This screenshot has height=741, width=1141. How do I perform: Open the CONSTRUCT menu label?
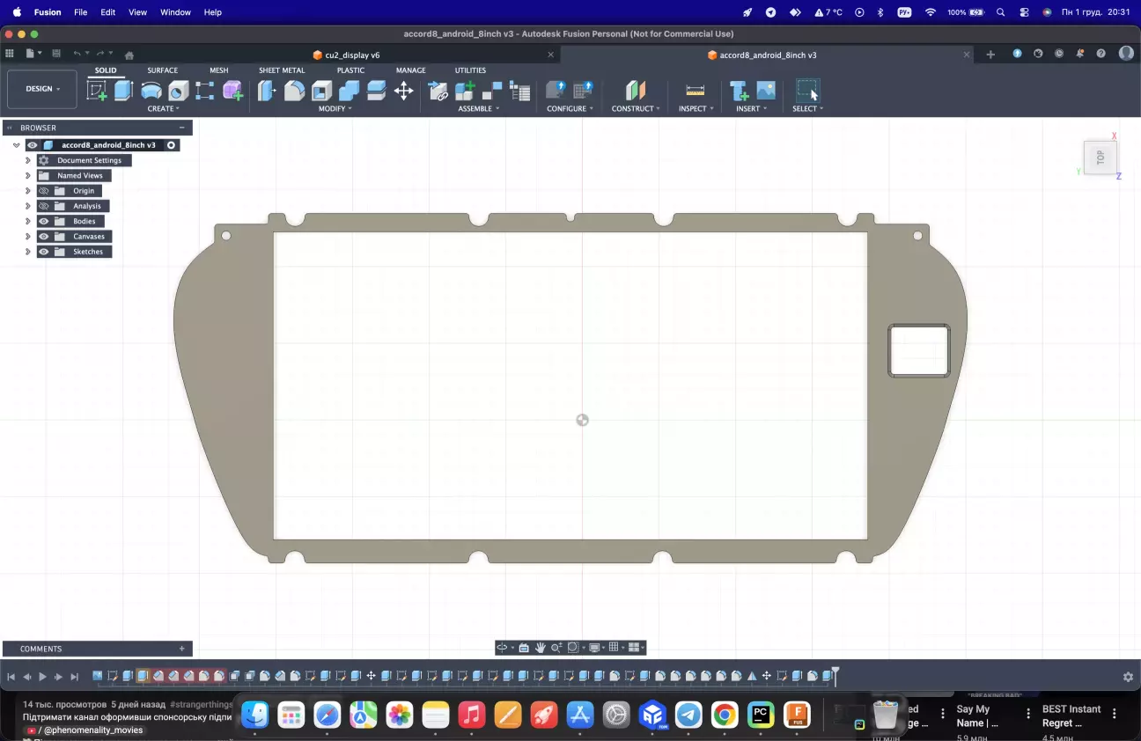coord(635,109)
